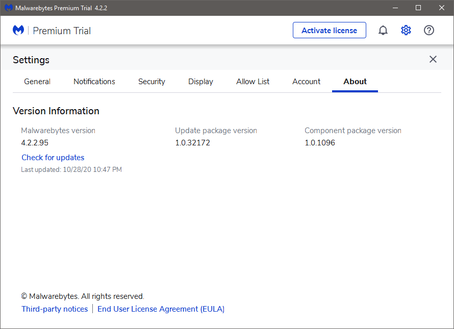This screenshot has height=329, width=454.
Task: Select the About tab
Action: pos(355,82)
